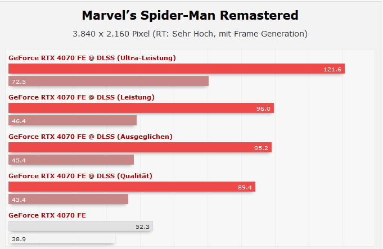This screenshot has height=249, width=383.
Task: Click the DLSS (Leistung) label
Action: (125, 97)
